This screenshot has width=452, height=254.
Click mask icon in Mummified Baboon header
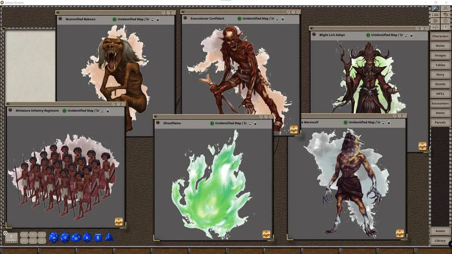pyautogui.click(x=152, y=19)
